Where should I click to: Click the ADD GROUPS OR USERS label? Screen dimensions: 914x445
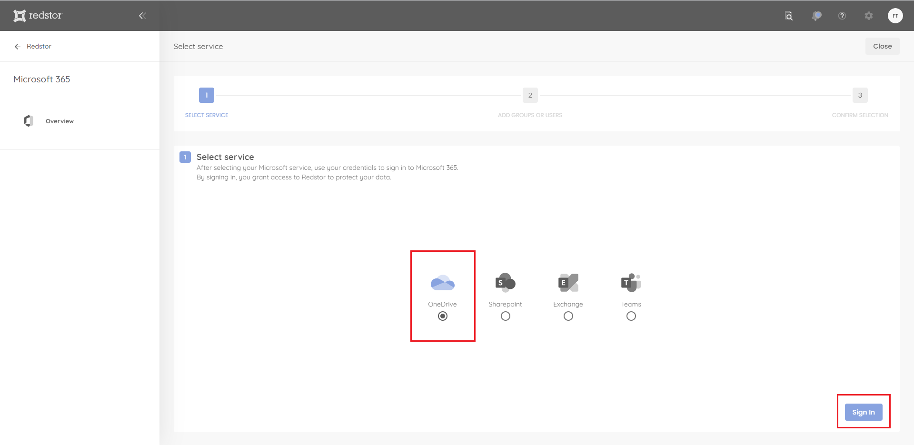[x=530, y=115]
